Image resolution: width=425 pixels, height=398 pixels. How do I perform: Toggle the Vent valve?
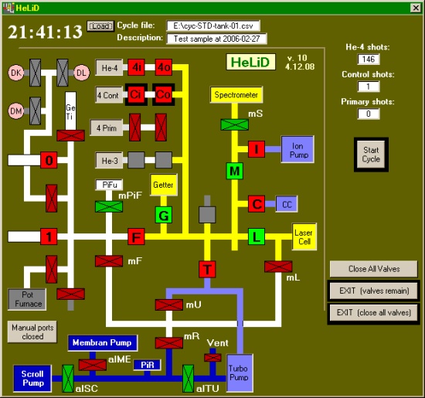(212, 358)
